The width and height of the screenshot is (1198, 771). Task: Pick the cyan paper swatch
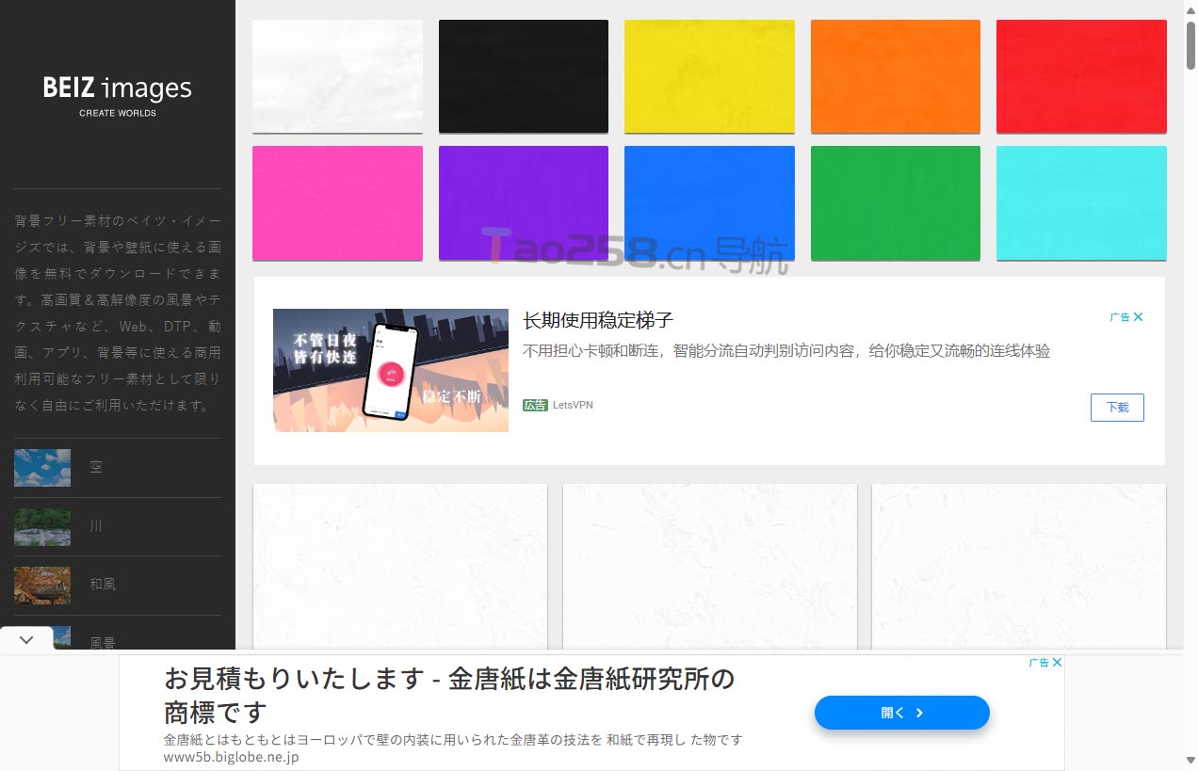tap(1081, 202)
